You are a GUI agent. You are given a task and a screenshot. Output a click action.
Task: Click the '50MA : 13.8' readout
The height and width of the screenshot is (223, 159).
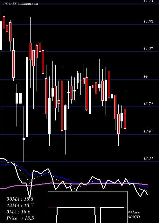pos(20,199)
